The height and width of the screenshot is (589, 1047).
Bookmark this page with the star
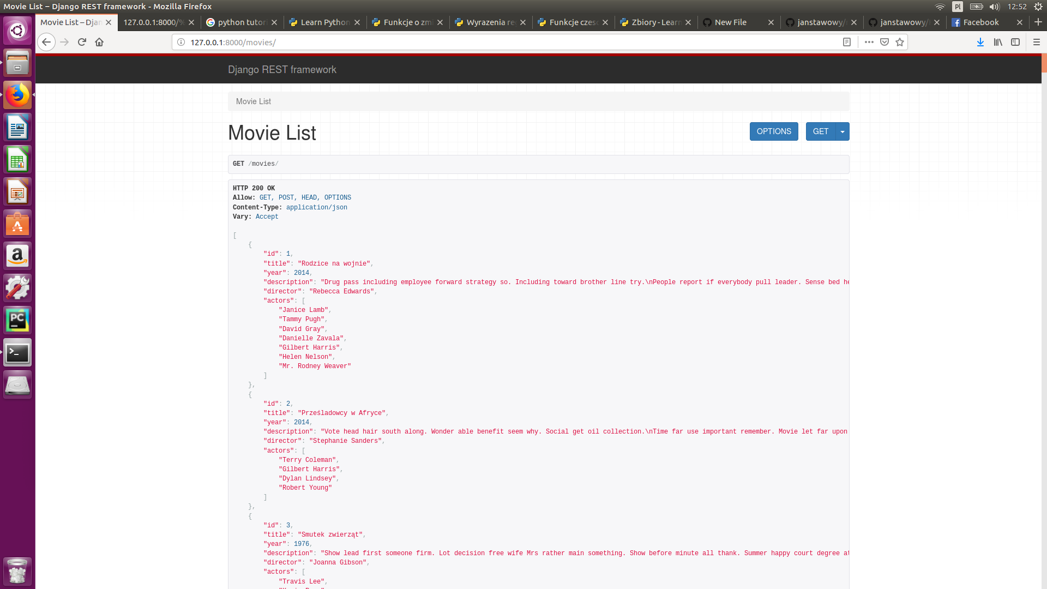click(x=899, y=42)
